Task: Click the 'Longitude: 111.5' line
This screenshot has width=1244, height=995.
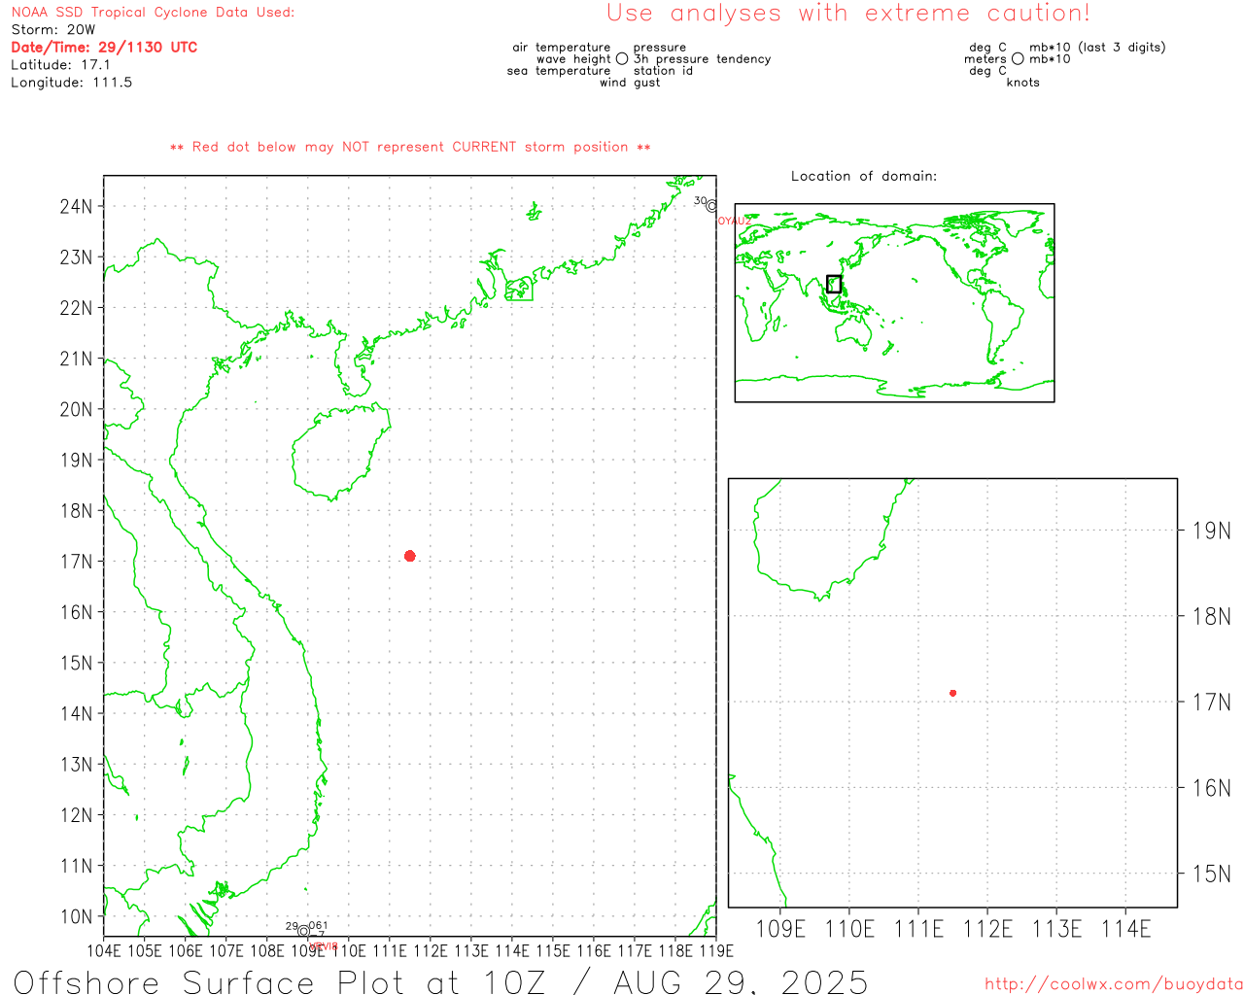Action: coord(71,83)
